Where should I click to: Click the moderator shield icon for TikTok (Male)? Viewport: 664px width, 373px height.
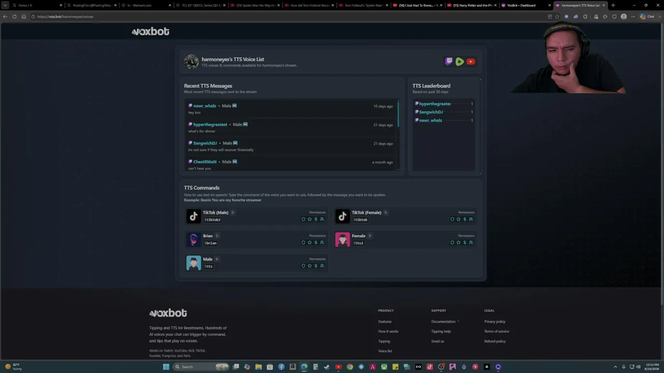[x=303, y=219]
